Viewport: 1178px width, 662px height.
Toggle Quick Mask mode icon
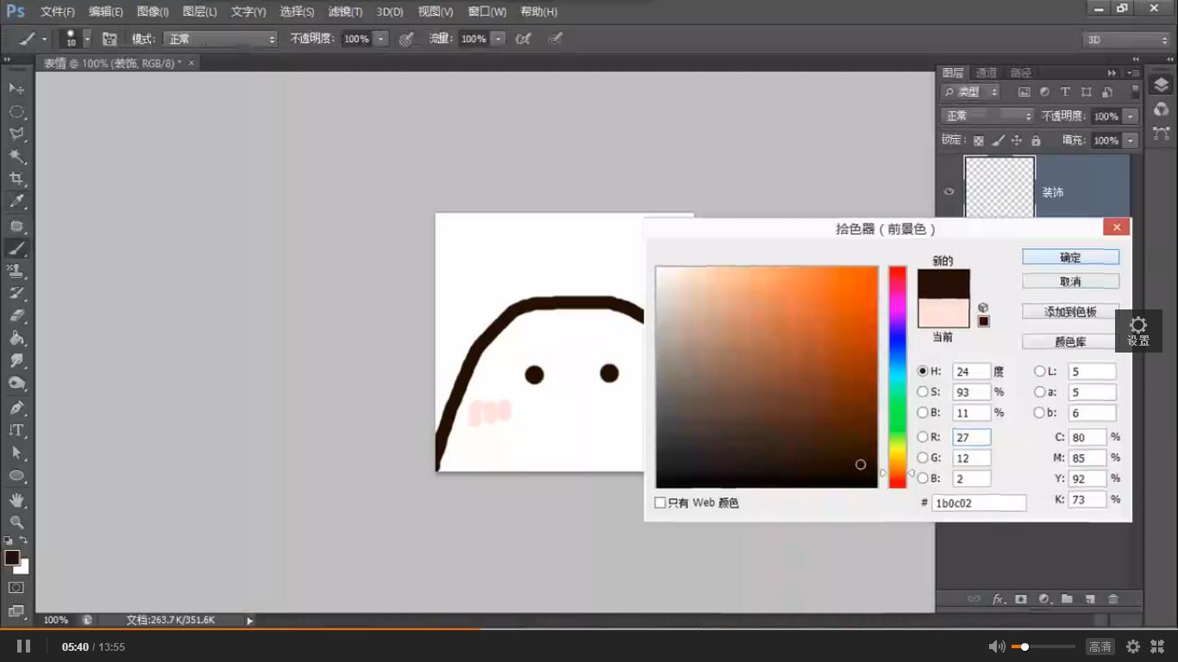click(x=16, y=587)
